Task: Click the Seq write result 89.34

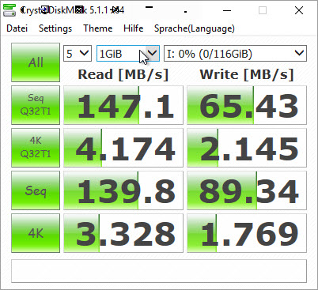Action: pyautogui.click(x=247, y=190)
